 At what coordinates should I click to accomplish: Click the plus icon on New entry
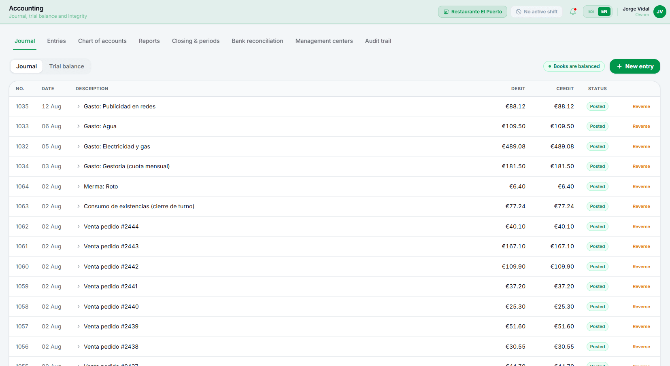(x=619, y=66)
